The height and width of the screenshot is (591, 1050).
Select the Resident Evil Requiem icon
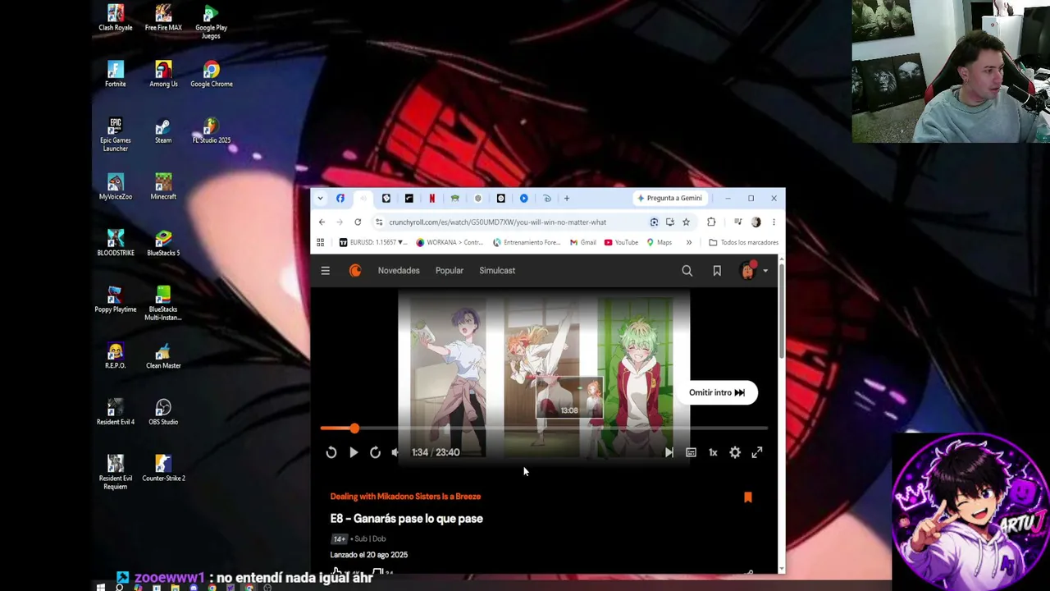(116, 472)
